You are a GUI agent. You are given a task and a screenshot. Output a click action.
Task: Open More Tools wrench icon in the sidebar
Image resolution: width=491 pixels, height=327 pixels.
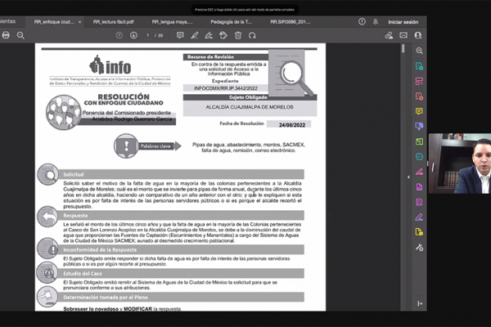[419, 248]
